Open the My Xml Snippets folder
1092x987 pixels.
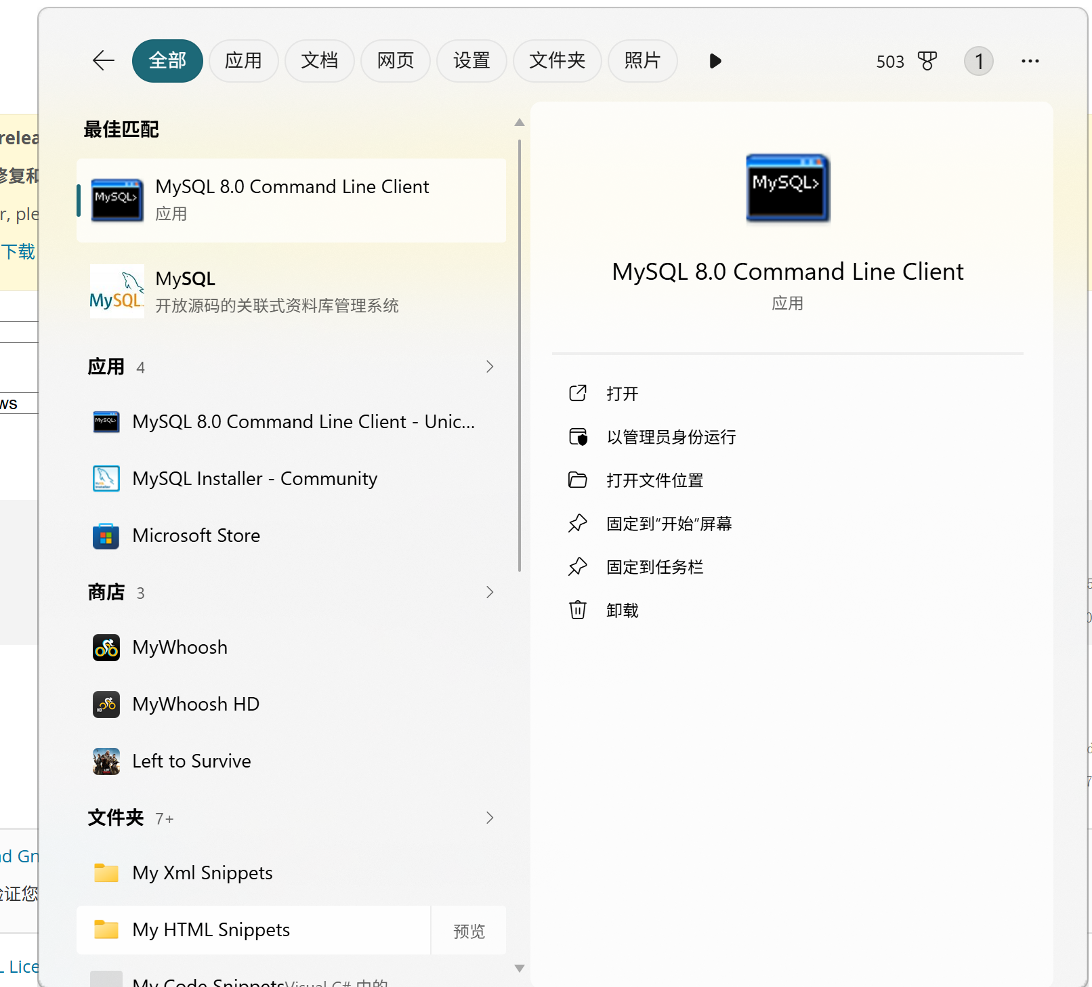[x=291, y=873]
